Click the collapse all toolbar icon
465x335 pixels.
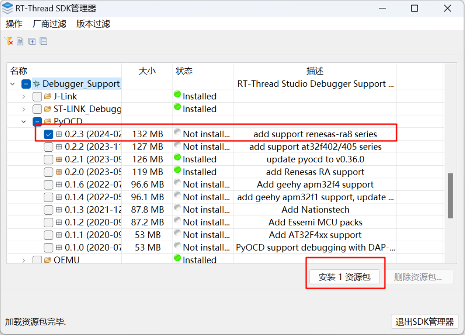click(x=44, y=41)
